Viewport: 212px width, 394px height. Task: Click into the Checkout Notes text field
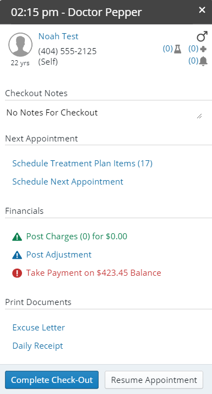pyautogui.click(x=104, y=113)
